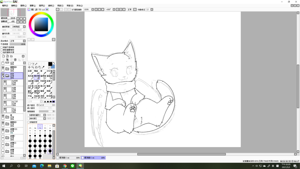The height and width of the screenshot is (169, 300).
Task: Select the flattest brush edge shape
Action: [x=54, y=102]
